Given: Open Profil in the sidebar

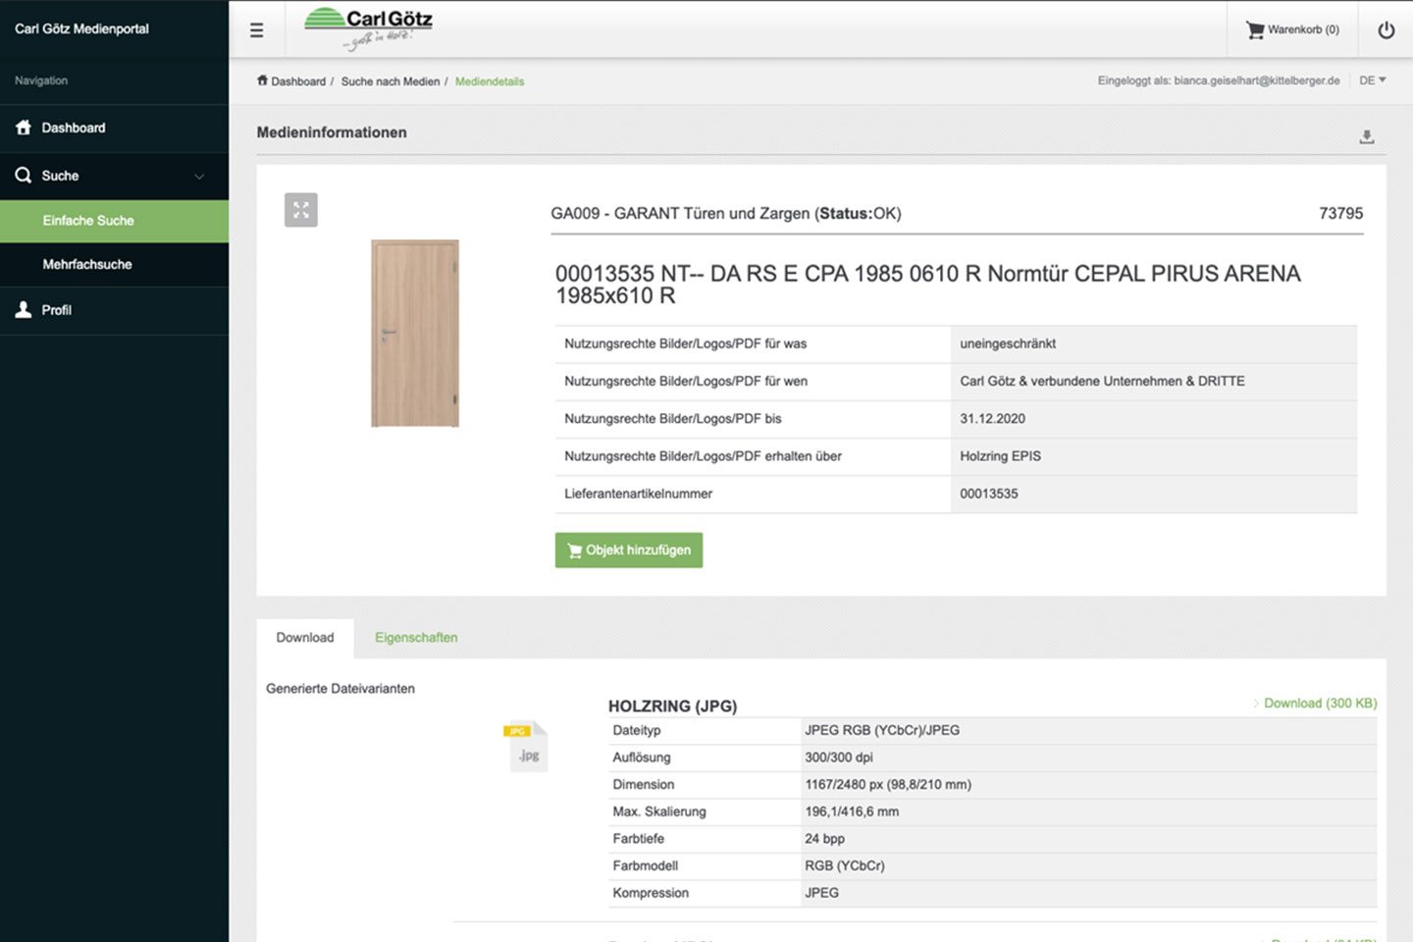Looking at the screenshot, I should (114, 310).
